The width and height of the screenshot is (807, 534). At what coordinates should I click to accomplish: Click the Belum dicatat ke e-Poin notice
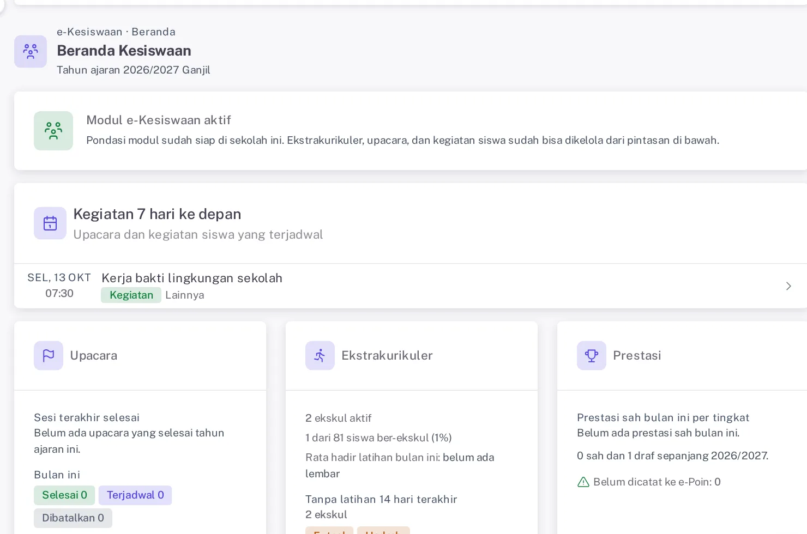point(657,482)
